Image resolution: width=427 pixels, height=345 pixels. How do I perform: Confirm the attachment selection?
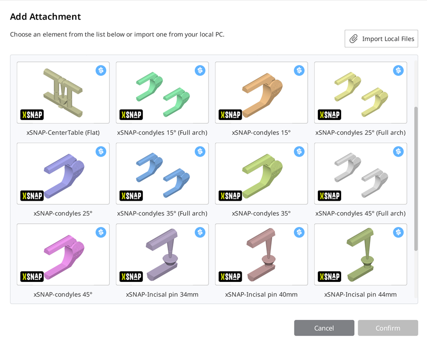click(388, 328)
